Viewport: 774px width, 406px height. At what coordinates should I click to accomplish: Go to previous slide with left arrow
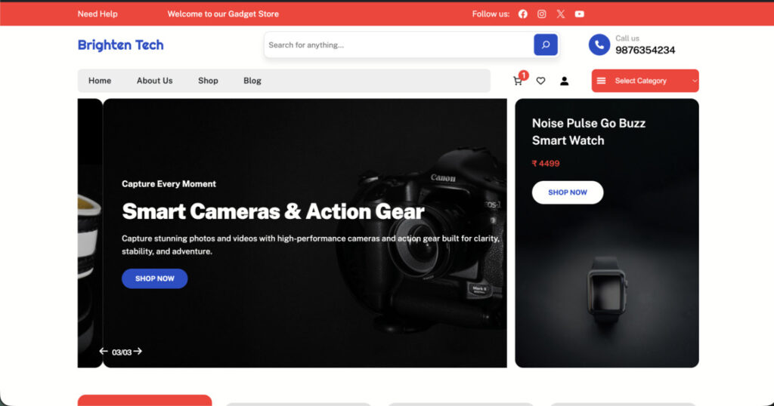click(x=104, y=352)
